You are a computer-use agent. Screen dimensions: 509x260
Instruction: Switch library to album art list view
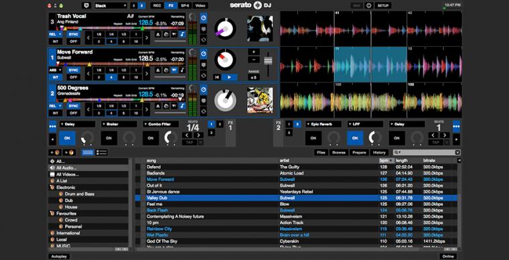pyautogui.click(x=102, y=153)
